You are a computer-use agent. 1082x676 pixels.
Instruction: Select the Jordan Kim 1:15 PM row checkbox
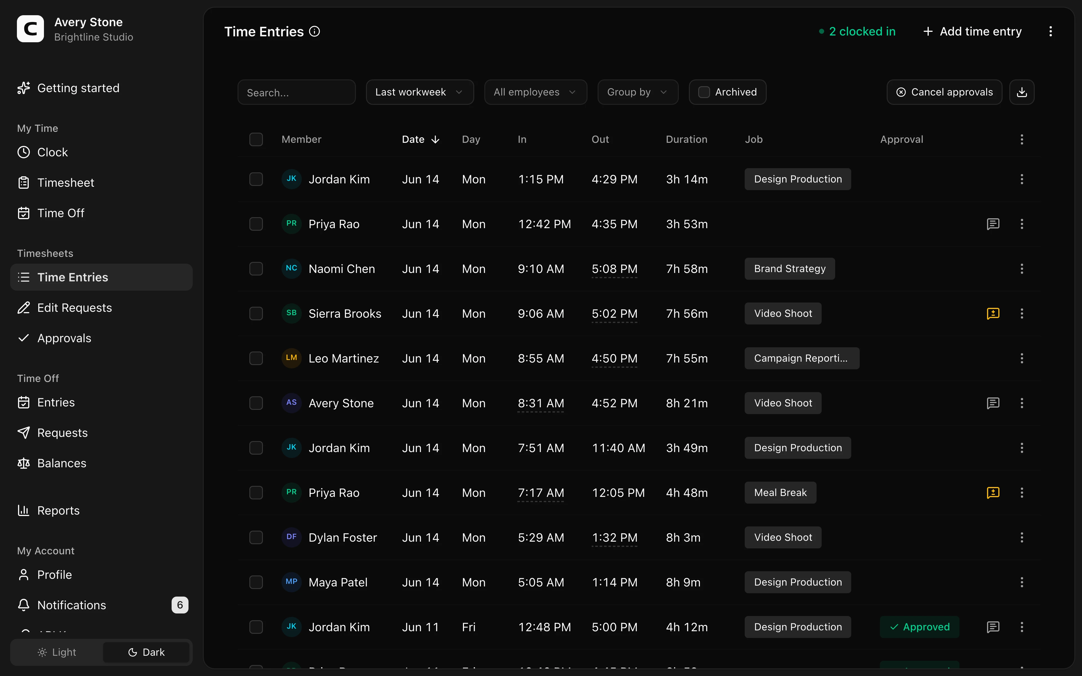(256, 179)
